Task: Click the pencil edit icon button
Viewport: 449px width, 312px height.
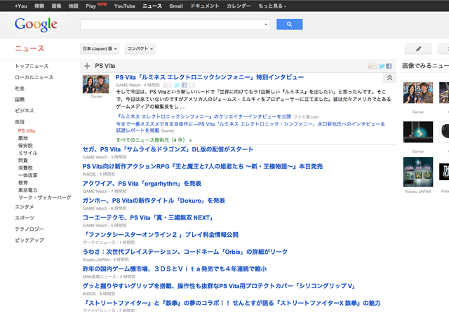Action: click(418, 48)
